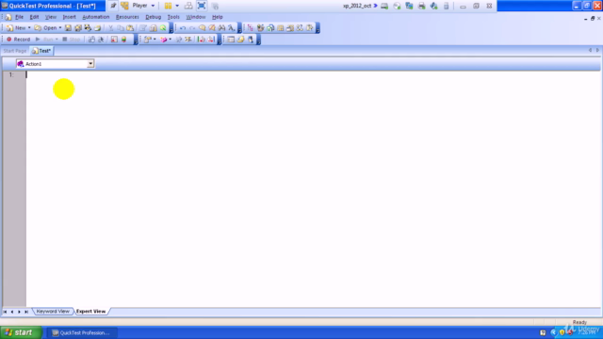Click the Uncomment Block icon
This screenshot has width=603, height=339.
pos(212,27)
